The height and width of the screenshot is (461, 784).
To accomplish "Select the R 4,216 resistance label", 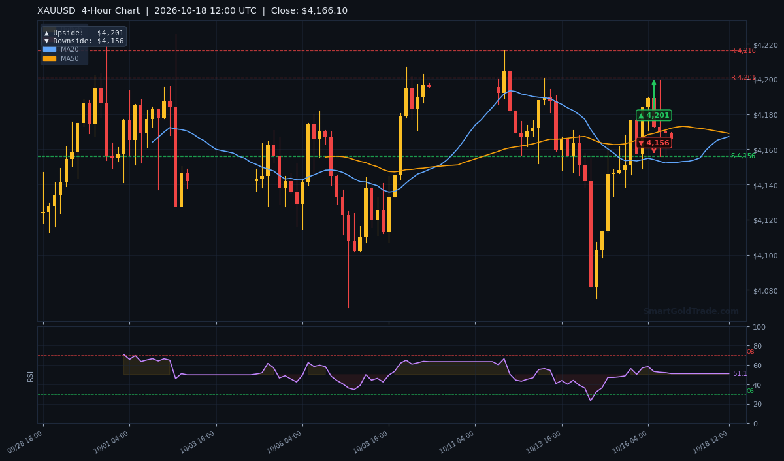I will pyautogui.click(x=743, y=50).
